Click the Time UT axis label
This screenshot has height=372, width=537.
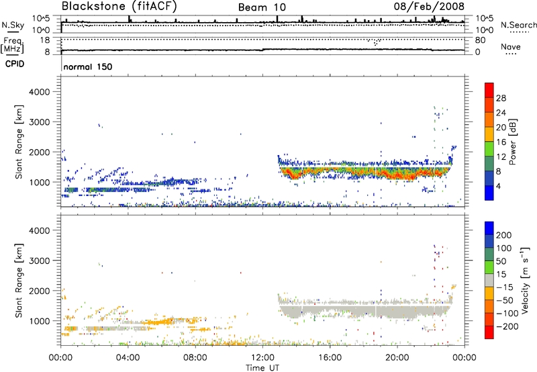click(262, 368)
